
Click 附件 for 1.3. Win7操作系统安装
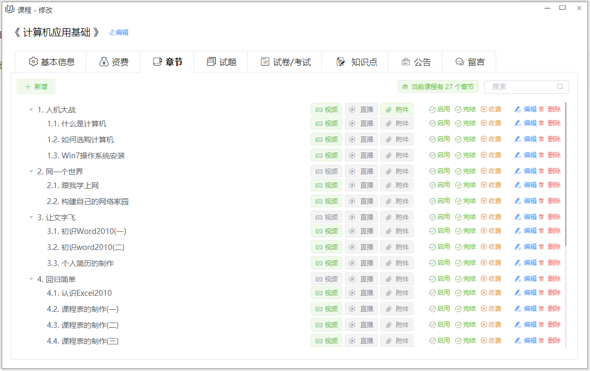click(397, 156)
